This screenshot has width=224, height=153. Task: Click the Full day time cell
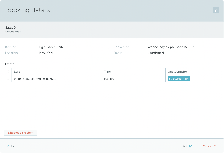133,79
